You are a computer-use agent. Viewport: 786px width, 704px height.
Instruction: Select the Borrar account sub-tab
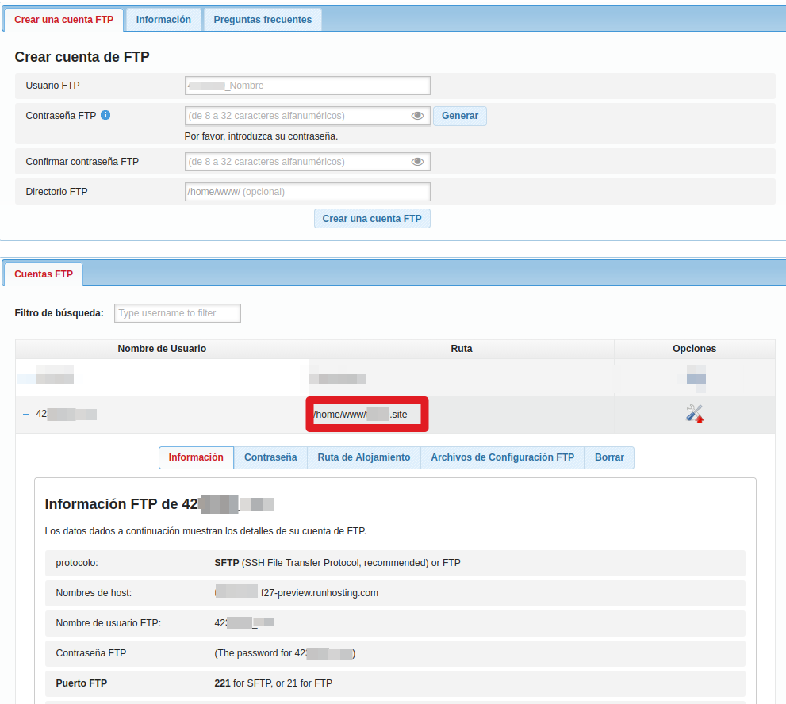[610, 457]
